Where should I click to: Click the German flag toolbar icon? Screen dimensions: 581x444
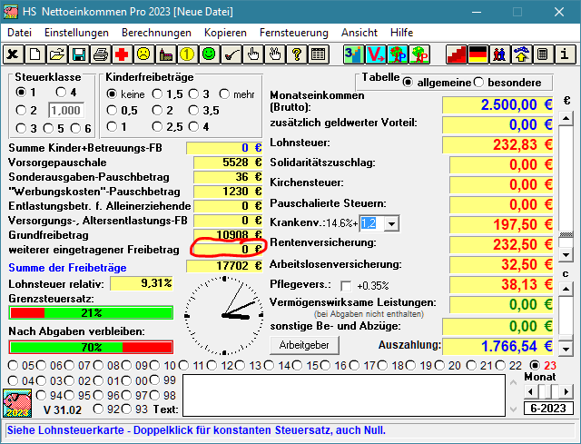tap(478, 54)
